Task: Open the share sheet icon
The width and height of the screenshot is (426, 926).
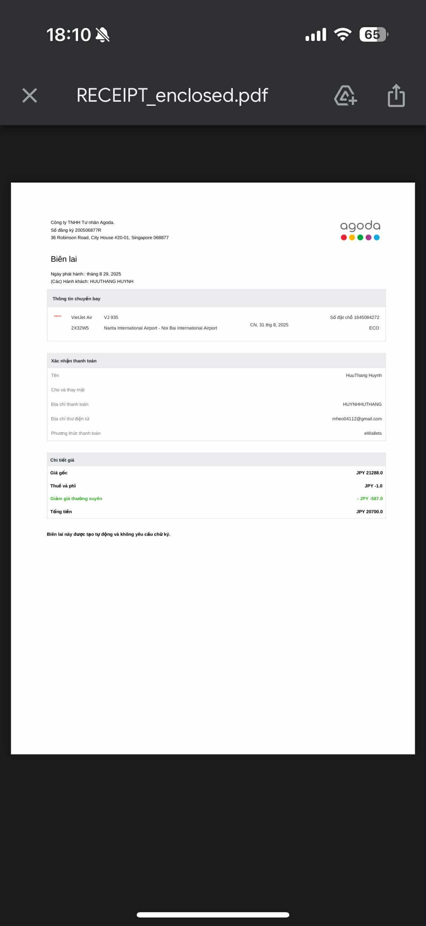Action: tap(396, 96)
